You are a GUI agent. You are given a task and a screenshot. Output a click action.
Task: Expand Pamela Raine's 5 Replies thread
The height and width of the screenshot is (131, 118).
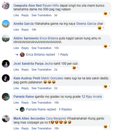(x=65, y=109)
